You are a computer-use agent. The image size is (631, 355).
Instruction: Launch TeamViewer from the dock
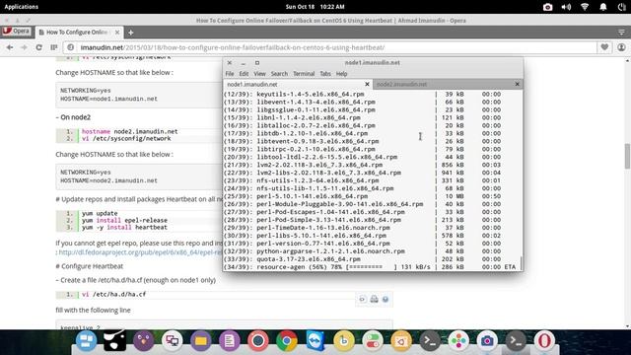pyautogui.click(x=315, y=341)
